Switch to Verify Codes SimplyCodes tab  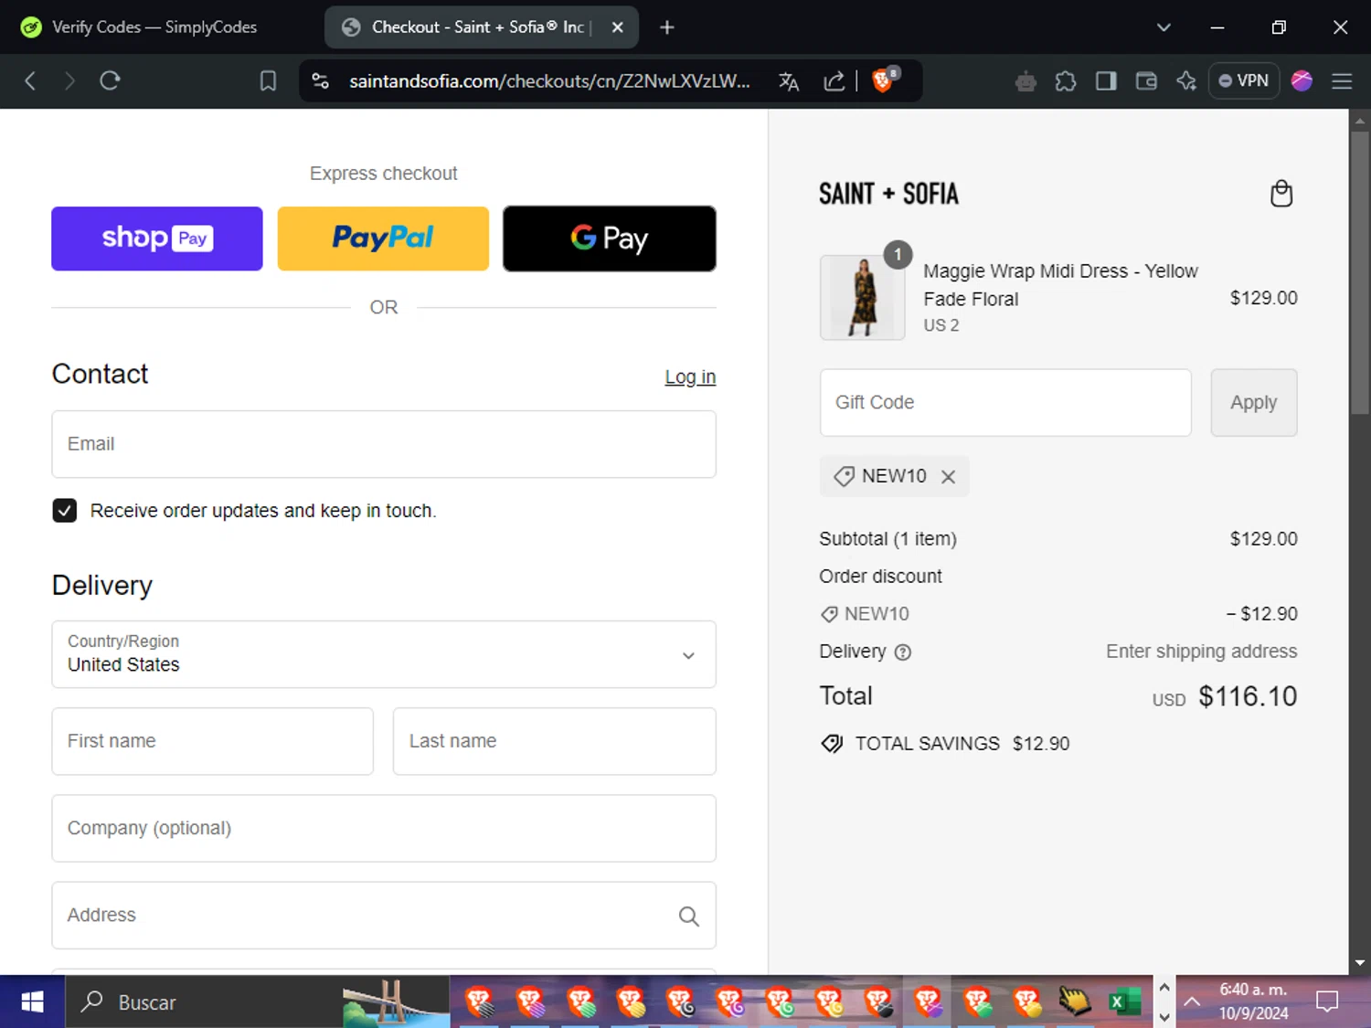click(155, 27)
